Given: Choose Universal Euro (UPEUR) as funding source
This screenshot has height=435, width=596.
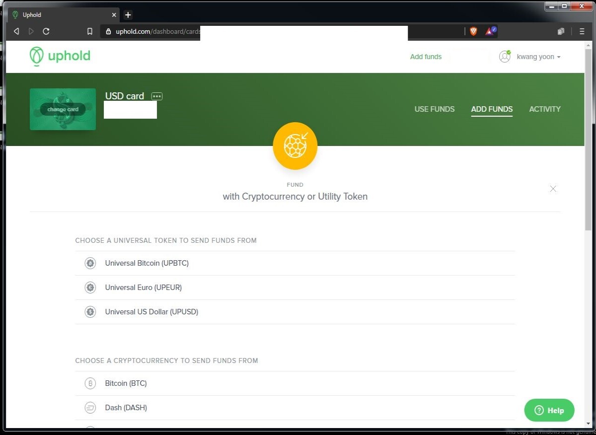Looking at the screenshot, I should tap(295, 288).
